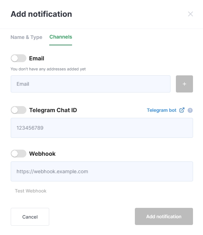Enable the Email channel toggle

point(19,58)
